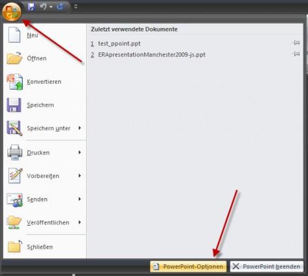The width and height of the screenshot is (308, 276).
Task: Click the round Office button
Action: [x=12, y=12]
